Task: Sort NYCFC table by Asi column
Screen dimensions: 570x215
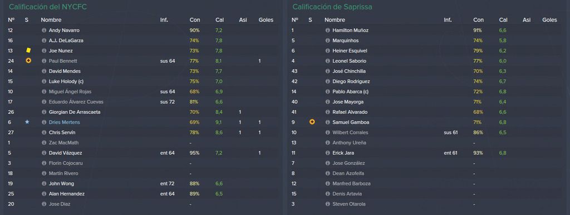Action: pyautogui.click(x=243, y=20)
